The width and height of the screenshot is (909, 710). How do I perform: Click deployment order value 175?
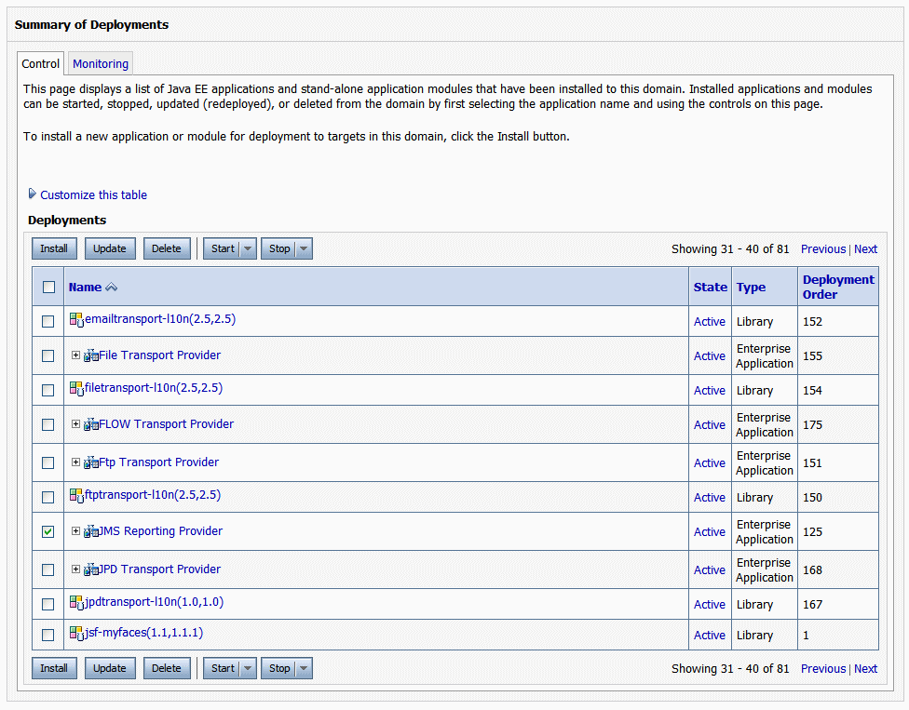click(812, 425)
